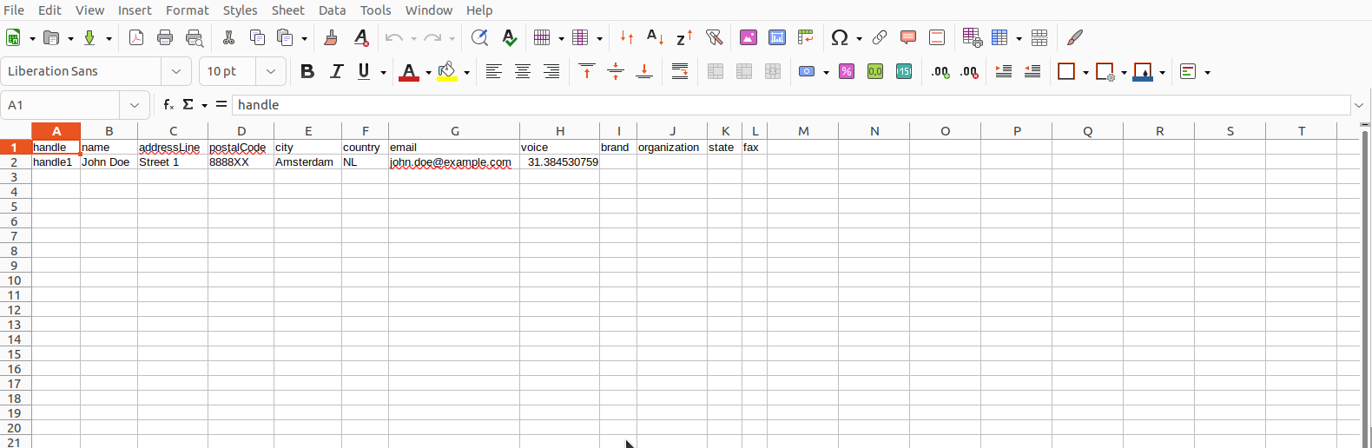Clone formatting paintbrush tool
The height and width of the screenshot is (448, 1372).
331,37
